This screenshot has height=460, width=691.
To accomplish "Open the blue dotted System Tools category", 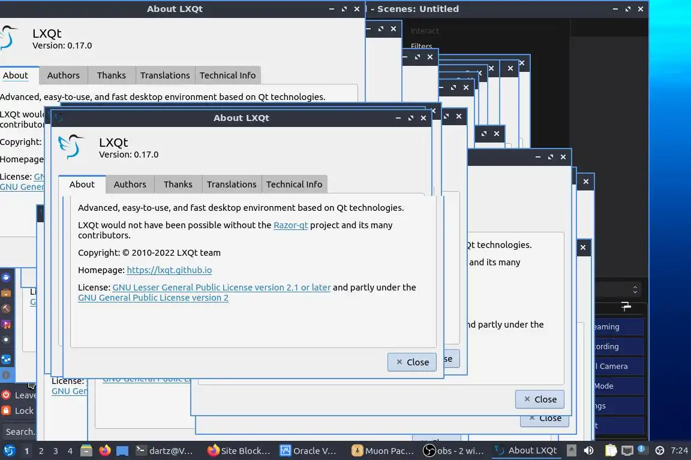I will pos(6,359).
